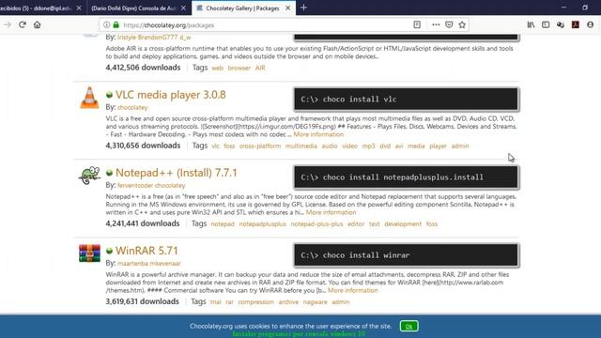The width and height of the screenshot is (601, 338).
Task: Click the dvd tag
Action: click(385, 146)
